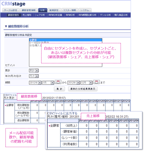
Task: Click the (レシート数) row label
Action: tap(70, 138)
